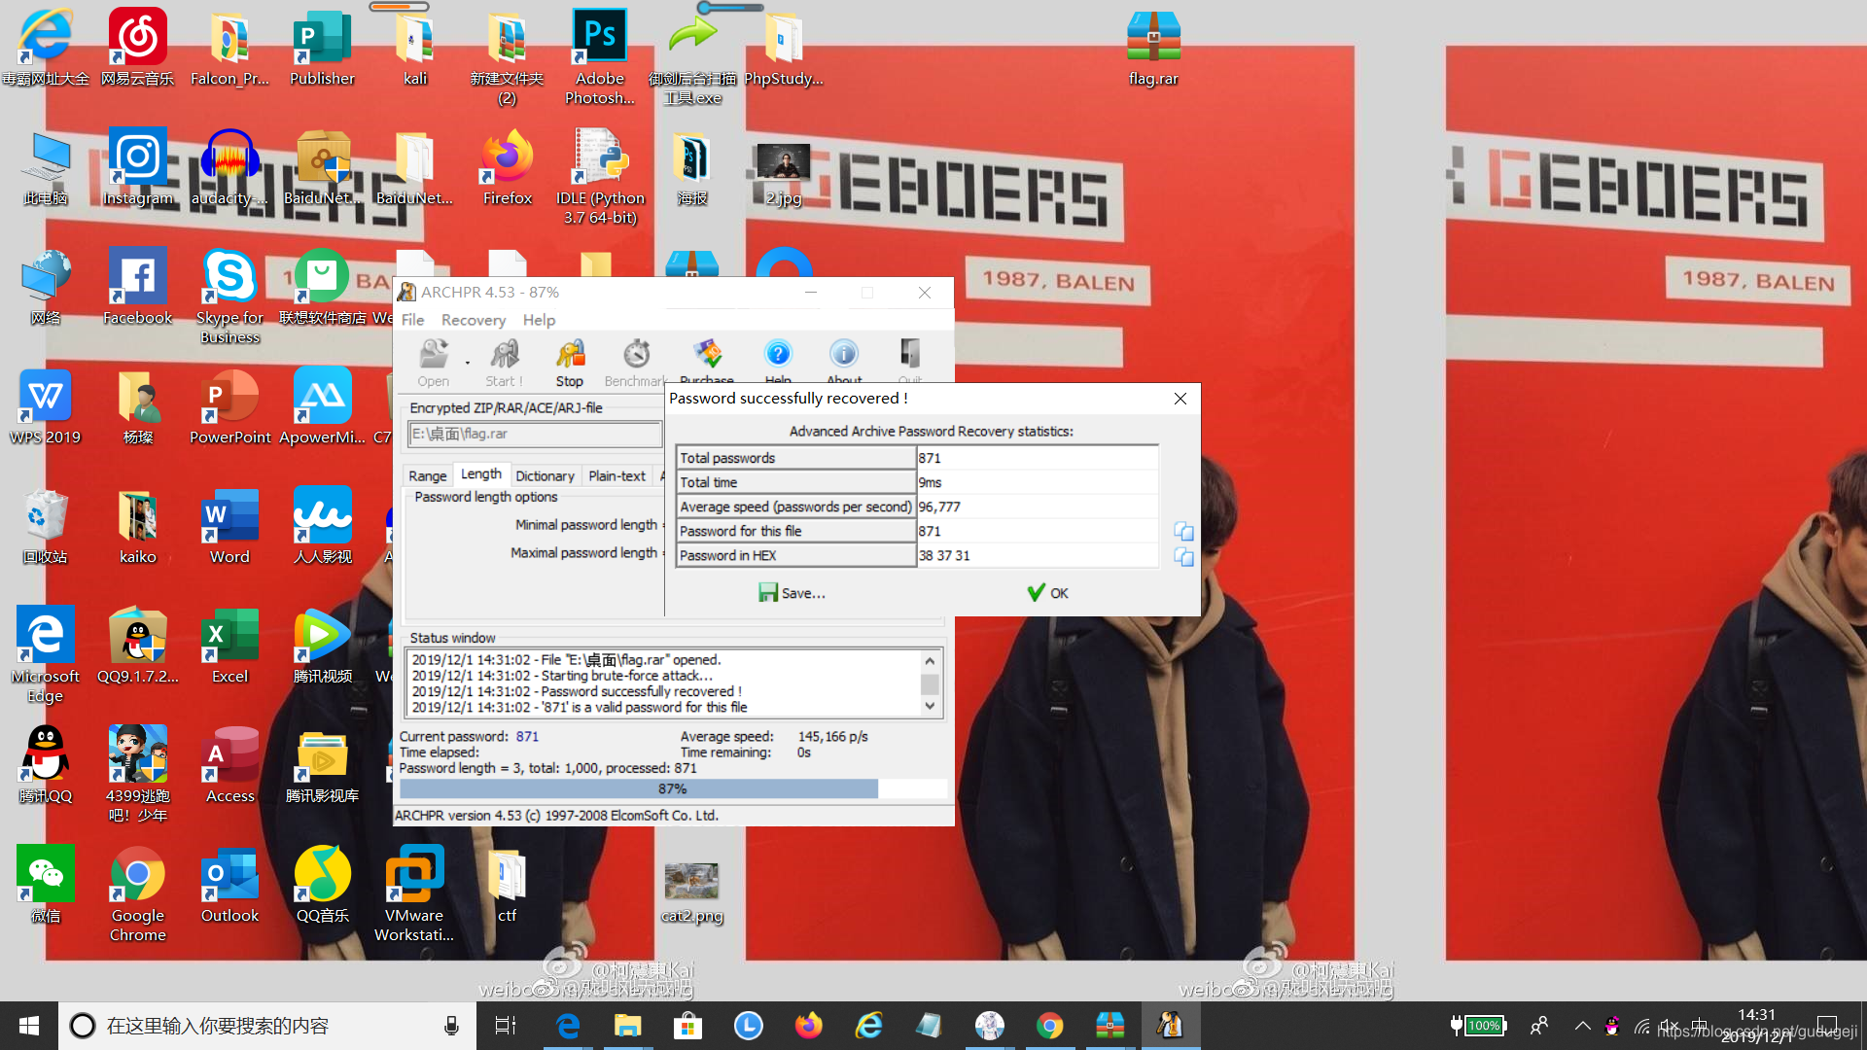Open the ctf folder on desktop
This screenshot has height=1050, width=1867.
(x=507, y=886)
